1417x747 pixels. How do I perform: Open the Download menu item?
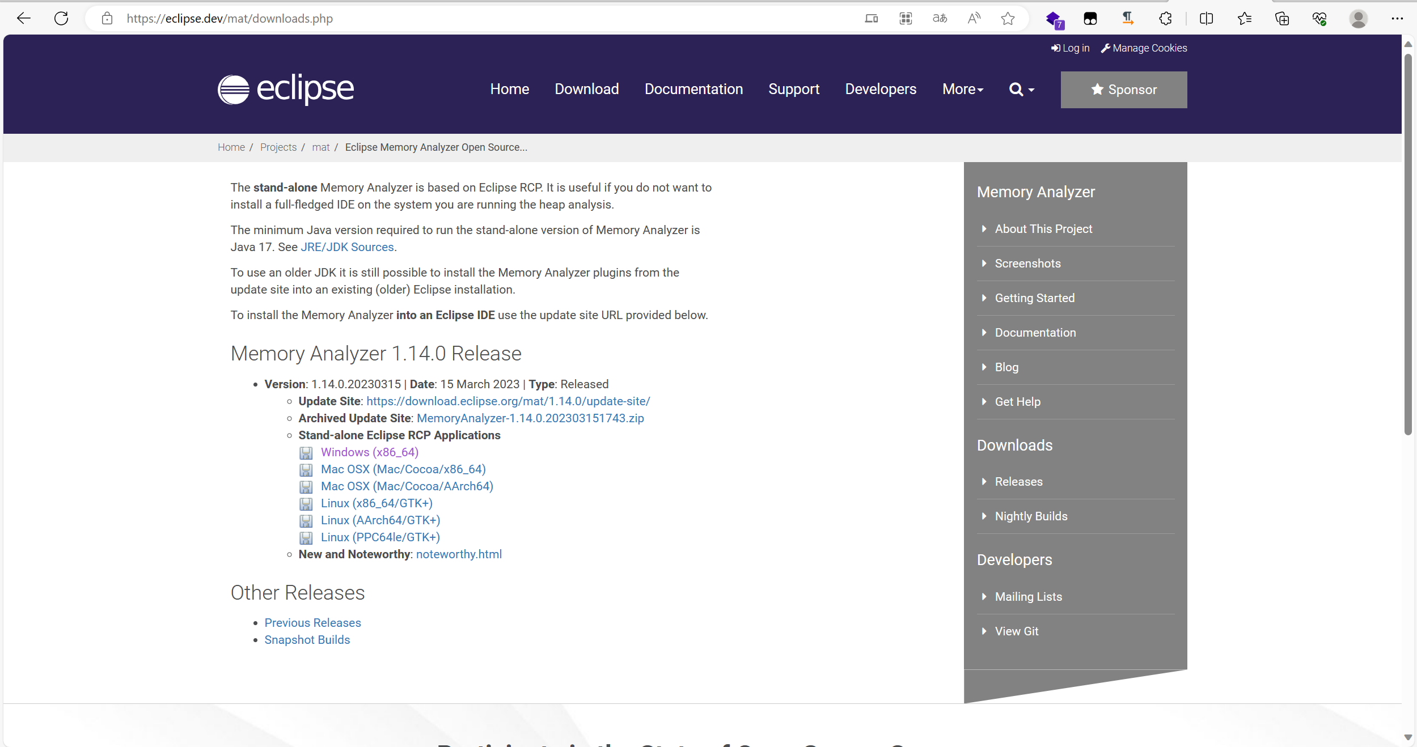(x=586, y=89)
